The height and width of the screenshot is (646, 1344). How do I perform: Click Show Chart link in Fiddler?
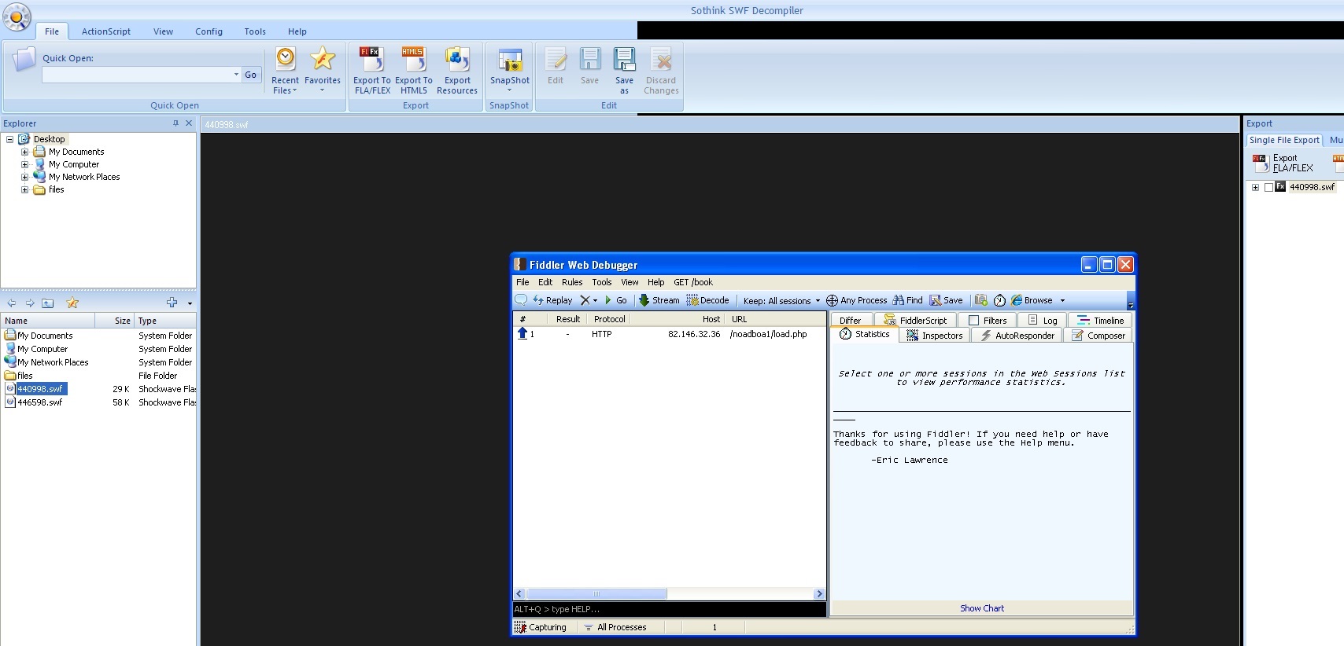982,608
